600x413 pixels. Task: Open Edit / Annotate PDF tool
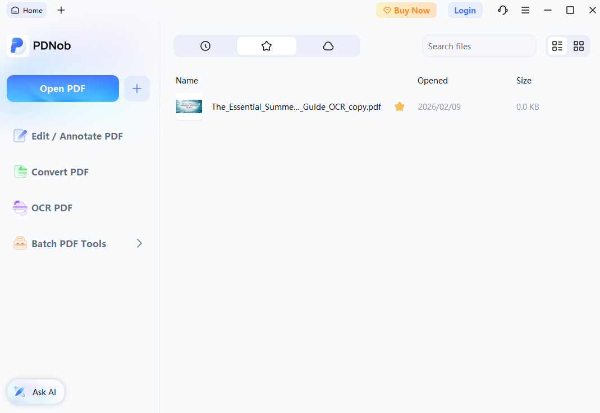(x=77, y=136)
